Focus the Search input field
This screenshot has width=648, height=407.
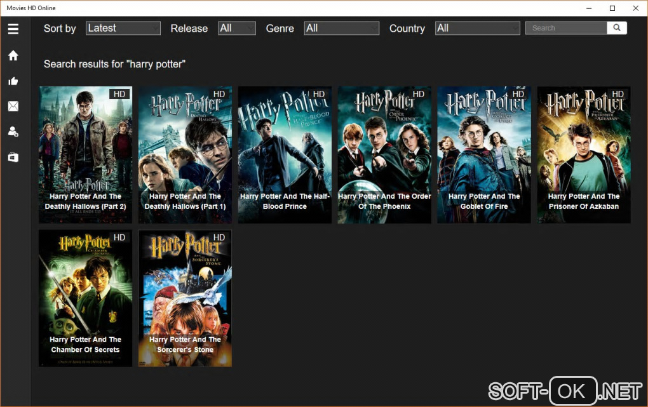point(566,28)
